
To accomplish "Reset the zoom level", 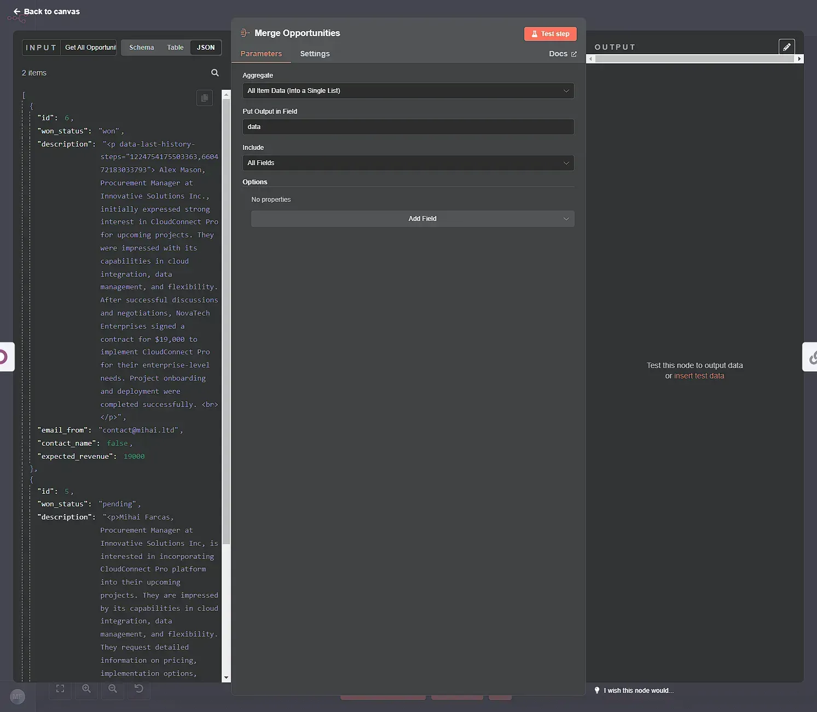I will [138, 689].
